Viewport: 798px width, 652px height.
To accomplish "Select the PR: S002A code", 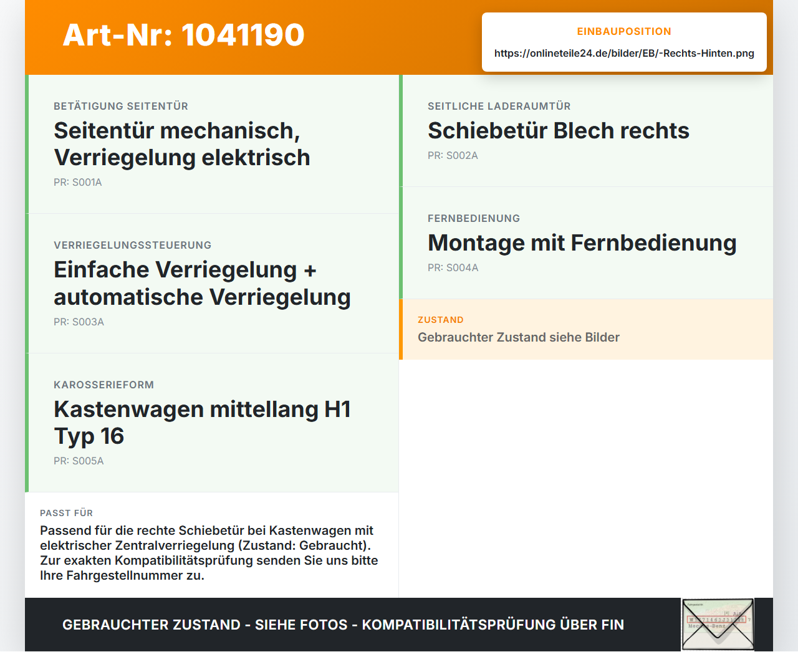I will (x=453, y=156).
